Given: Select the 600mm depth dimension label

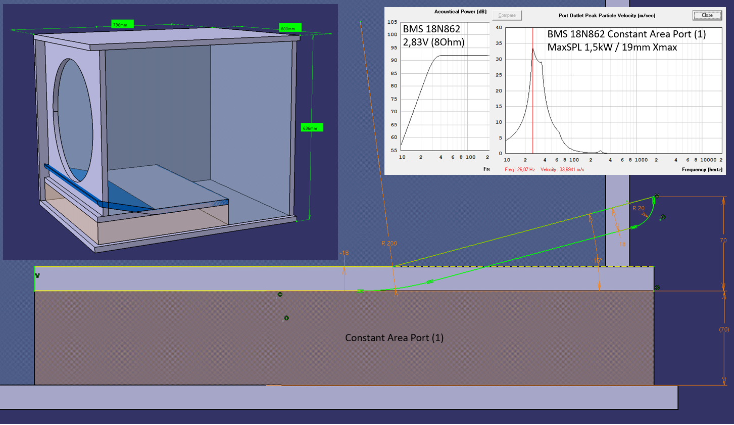Looking at the screenshot, I should click(290, 28).
